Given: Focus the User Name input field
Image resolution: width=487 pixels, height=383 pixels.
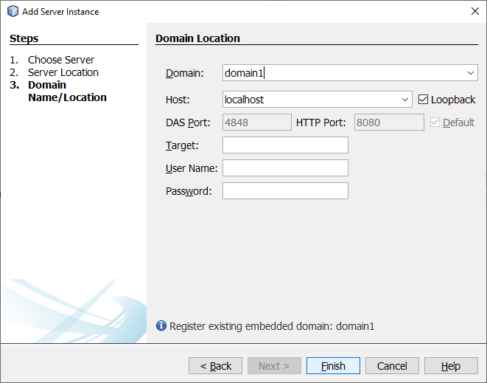Looking at the screenshot, I should click(285, 168).
